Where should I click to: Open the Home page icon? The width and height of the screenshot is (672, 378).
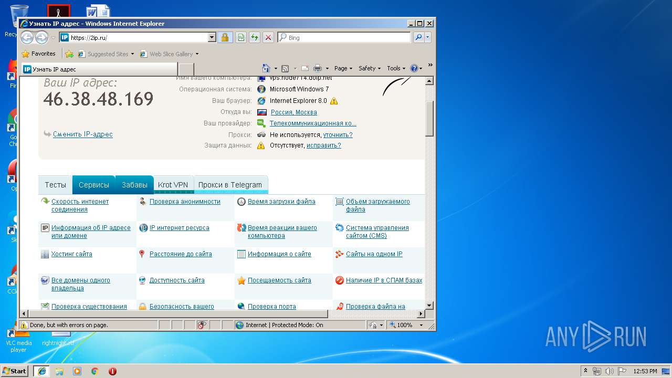pos(266,68)
